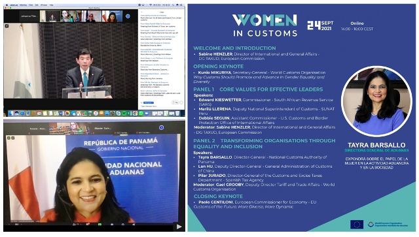Open Finder from the Dock
The image size is (419, 237).
10,114
